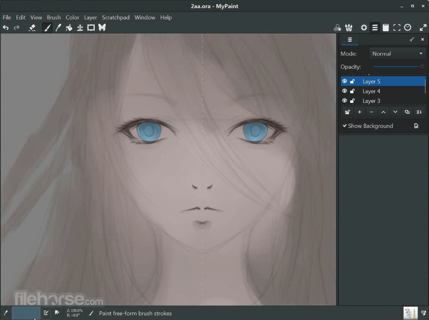Open the brush groups selector icon
This screenshot has height=320, width=429.
tap(348, 27)
